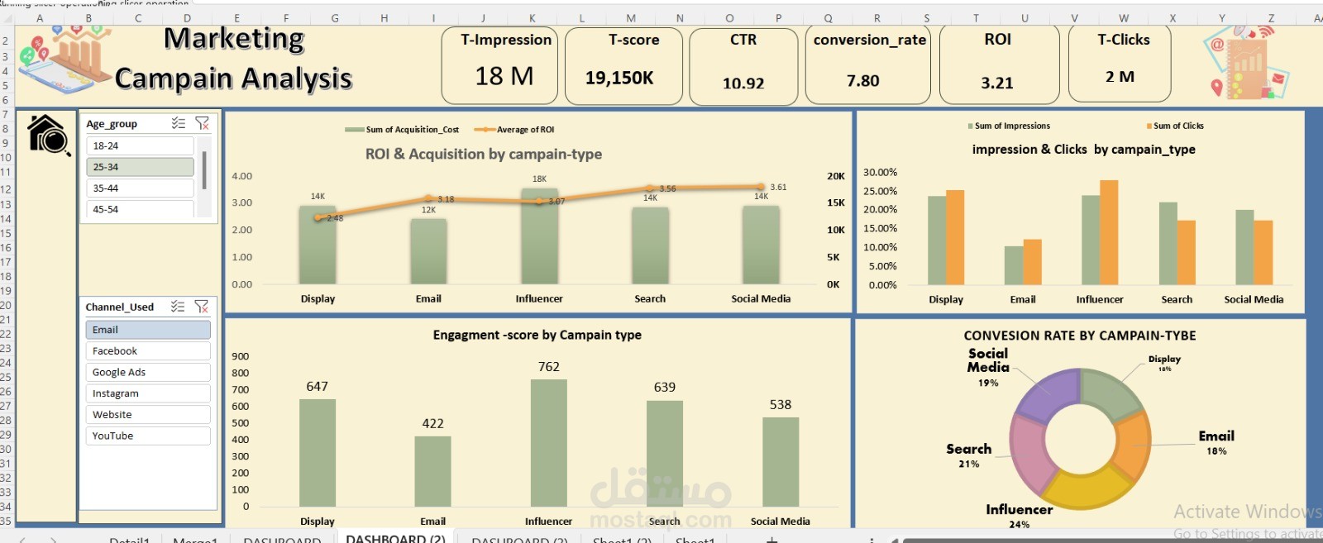
Task: Select 'ROI & Acquisition by campain-type' chart title
Action: point(484,154)
